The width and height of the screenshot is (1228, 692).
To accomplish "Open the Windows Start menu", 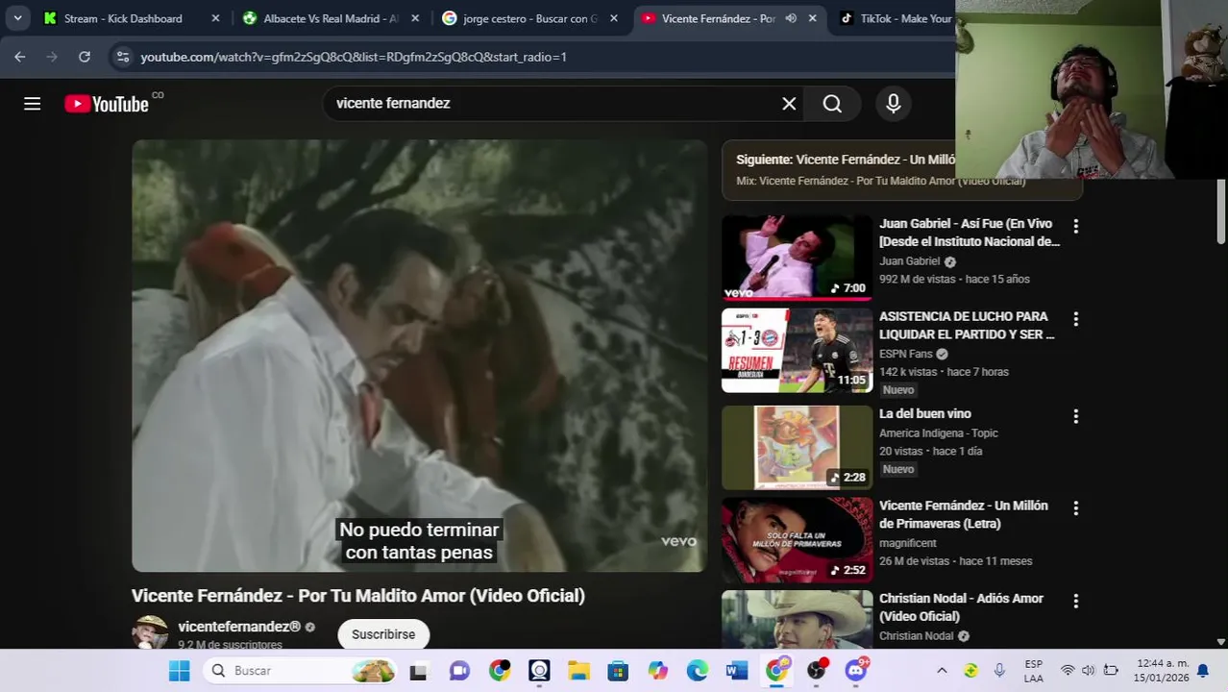I will tap(179, 671).
